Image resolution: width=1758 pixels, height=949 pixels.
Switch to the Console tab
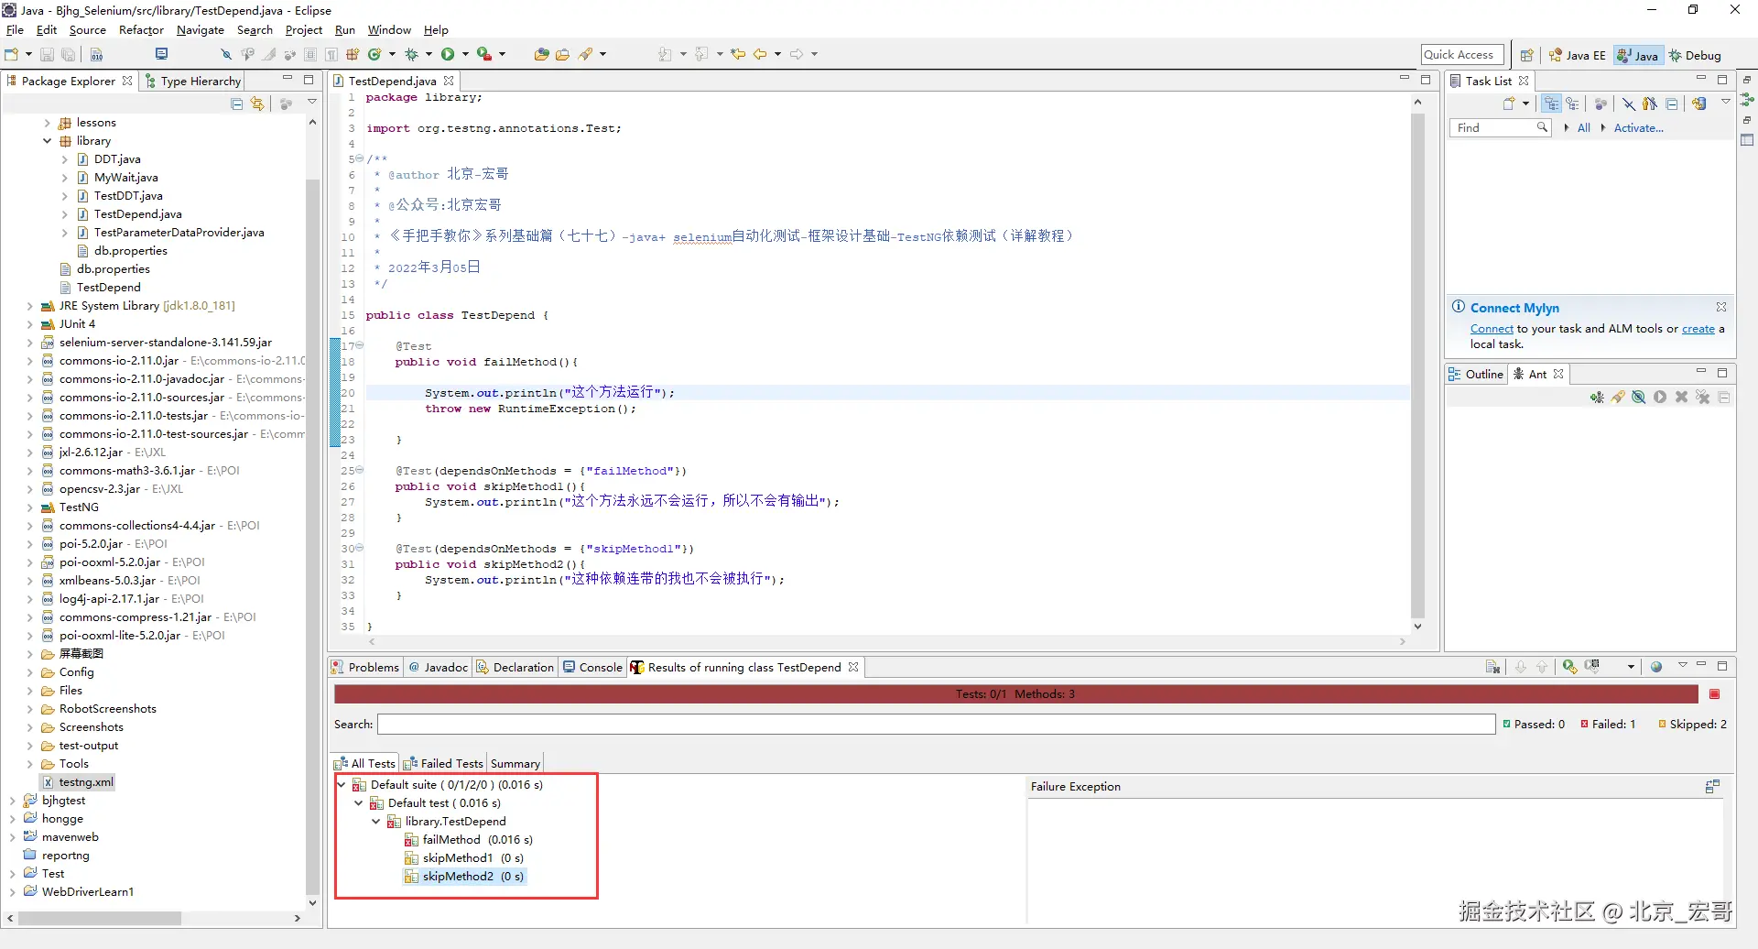coord(592,668)
